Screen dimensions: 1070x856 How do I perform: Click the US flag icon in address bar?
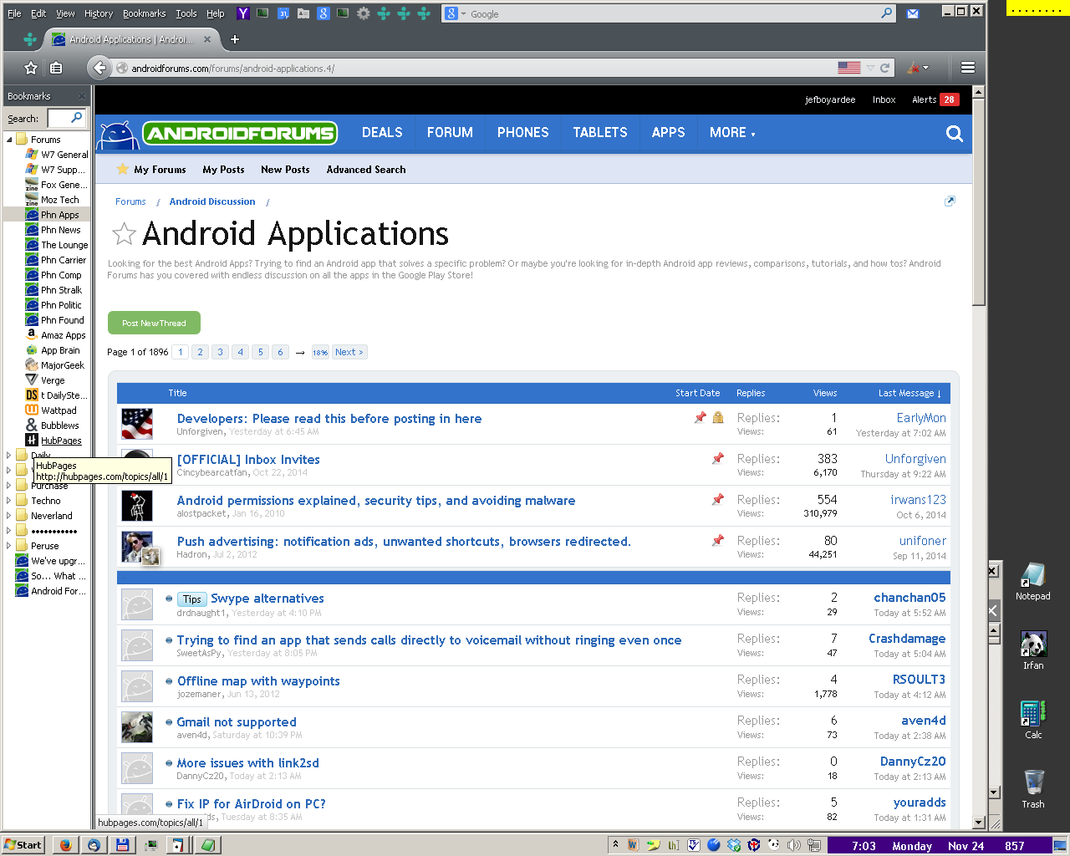click(849, 68)
